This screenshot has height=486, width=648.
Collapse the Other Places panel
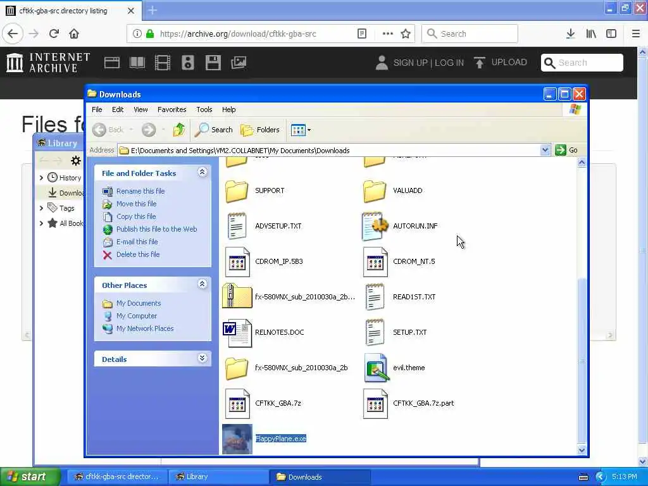(202, 284)
